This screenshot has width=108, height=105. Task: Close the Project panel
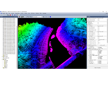[x=17, y=17]
